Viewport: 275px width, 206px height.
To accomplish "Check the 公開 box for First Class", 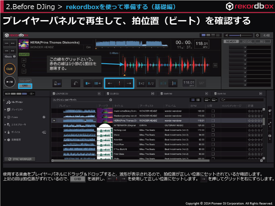I will pyautogui.click(x=213, y=154).
